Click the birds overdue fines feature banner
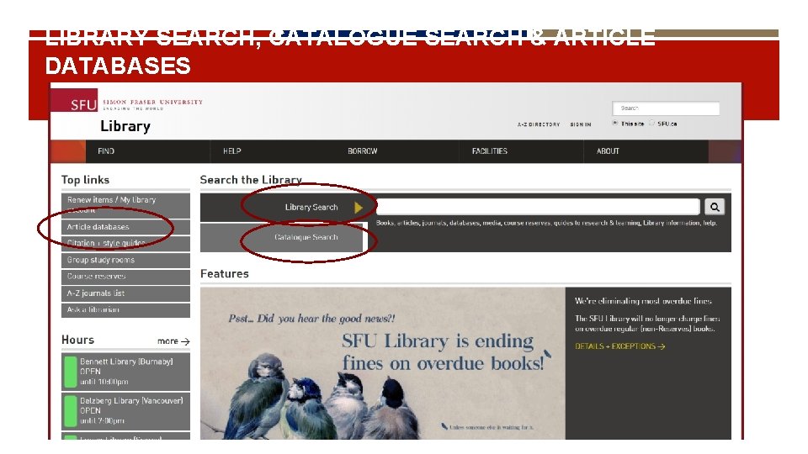The height and width of the screenshot is (454, 808). pyautogui.click(x=382, y=363)
